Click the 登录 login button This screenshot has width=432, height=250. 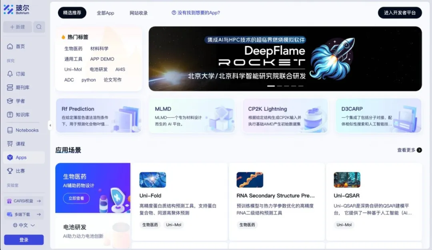24,240
